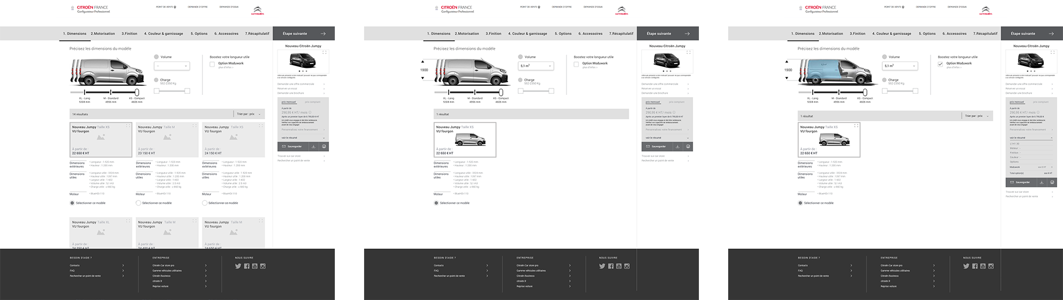1063x300 pixels.
Task: Open the 5,1 m³ Volume dropdown in middle mockup
Action: pyautogui.click(x=536, y=66)
